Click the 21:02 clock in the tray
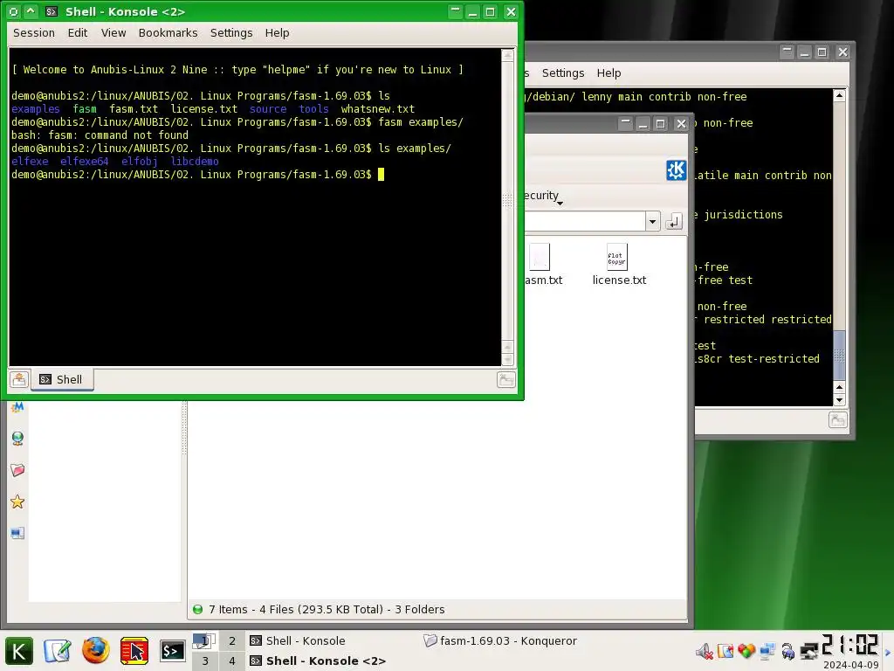894x671 pixels. 850,646
